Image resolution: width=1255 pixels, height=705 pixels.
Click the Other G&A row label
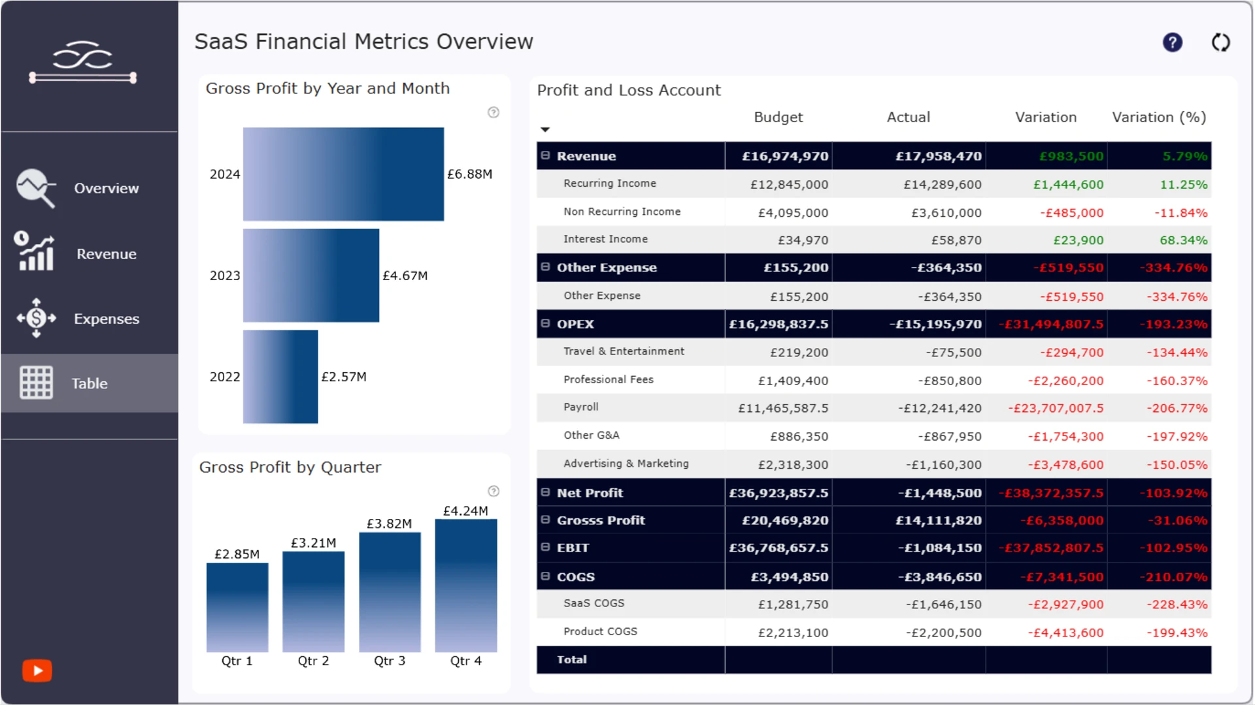[592, 435]
